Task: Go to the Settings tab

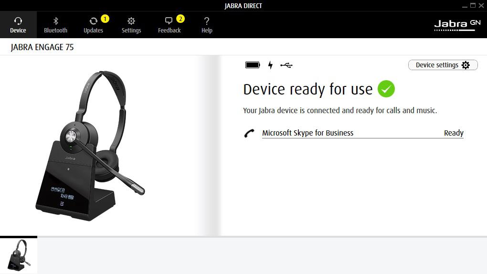Action: (131, 25)
